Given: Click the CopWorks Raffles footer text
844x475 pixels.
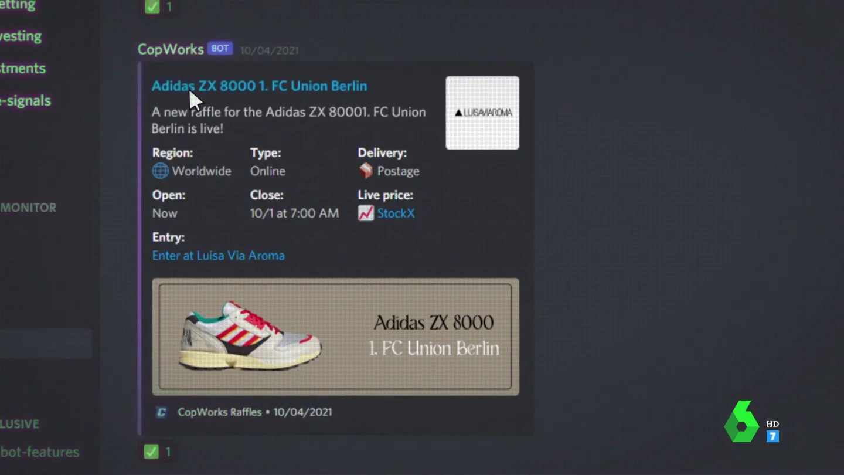Looking at the screenshot, I should [220, 412].
